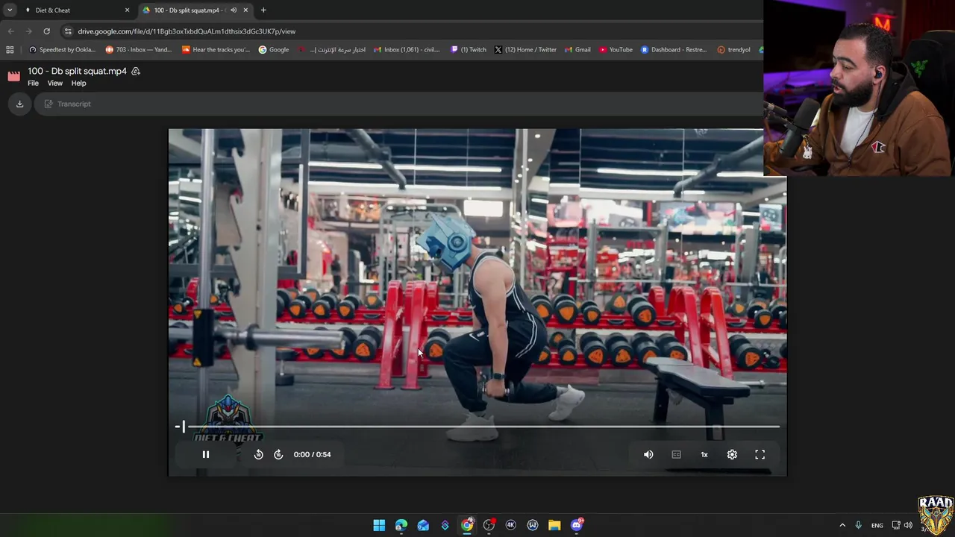The width and height of the screenshot is (955, 537).
Task: Open the Twitch bookmark
Action: pos(469,50)
